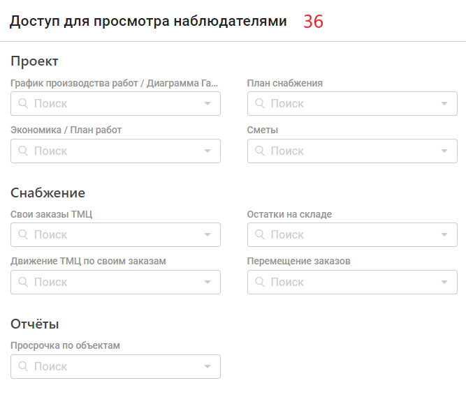
Task: Click magnifier icon in План снабжения field
Action: point(260,103)
